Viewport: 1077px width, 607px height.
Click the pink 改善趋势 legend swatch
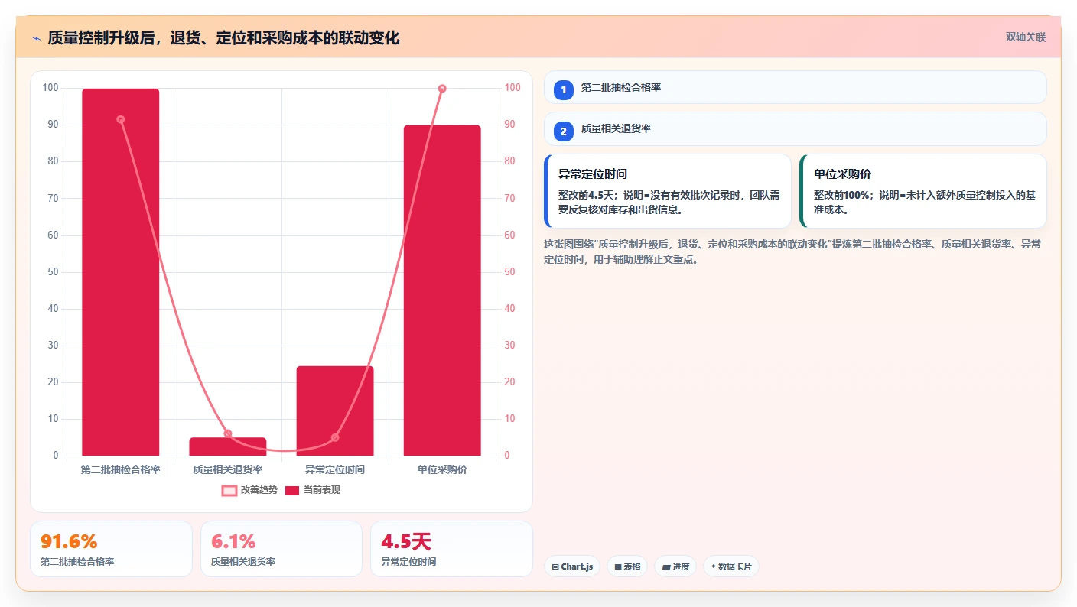click(229, 491)
